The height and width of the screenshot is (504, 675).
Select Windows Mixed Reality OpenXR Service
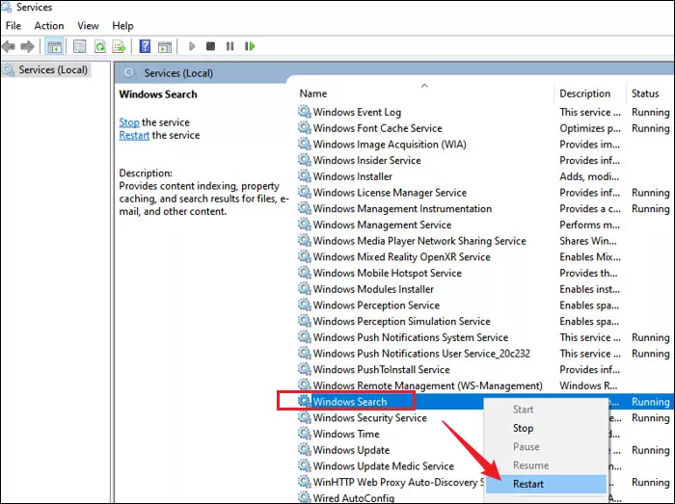tap(402, 256)
